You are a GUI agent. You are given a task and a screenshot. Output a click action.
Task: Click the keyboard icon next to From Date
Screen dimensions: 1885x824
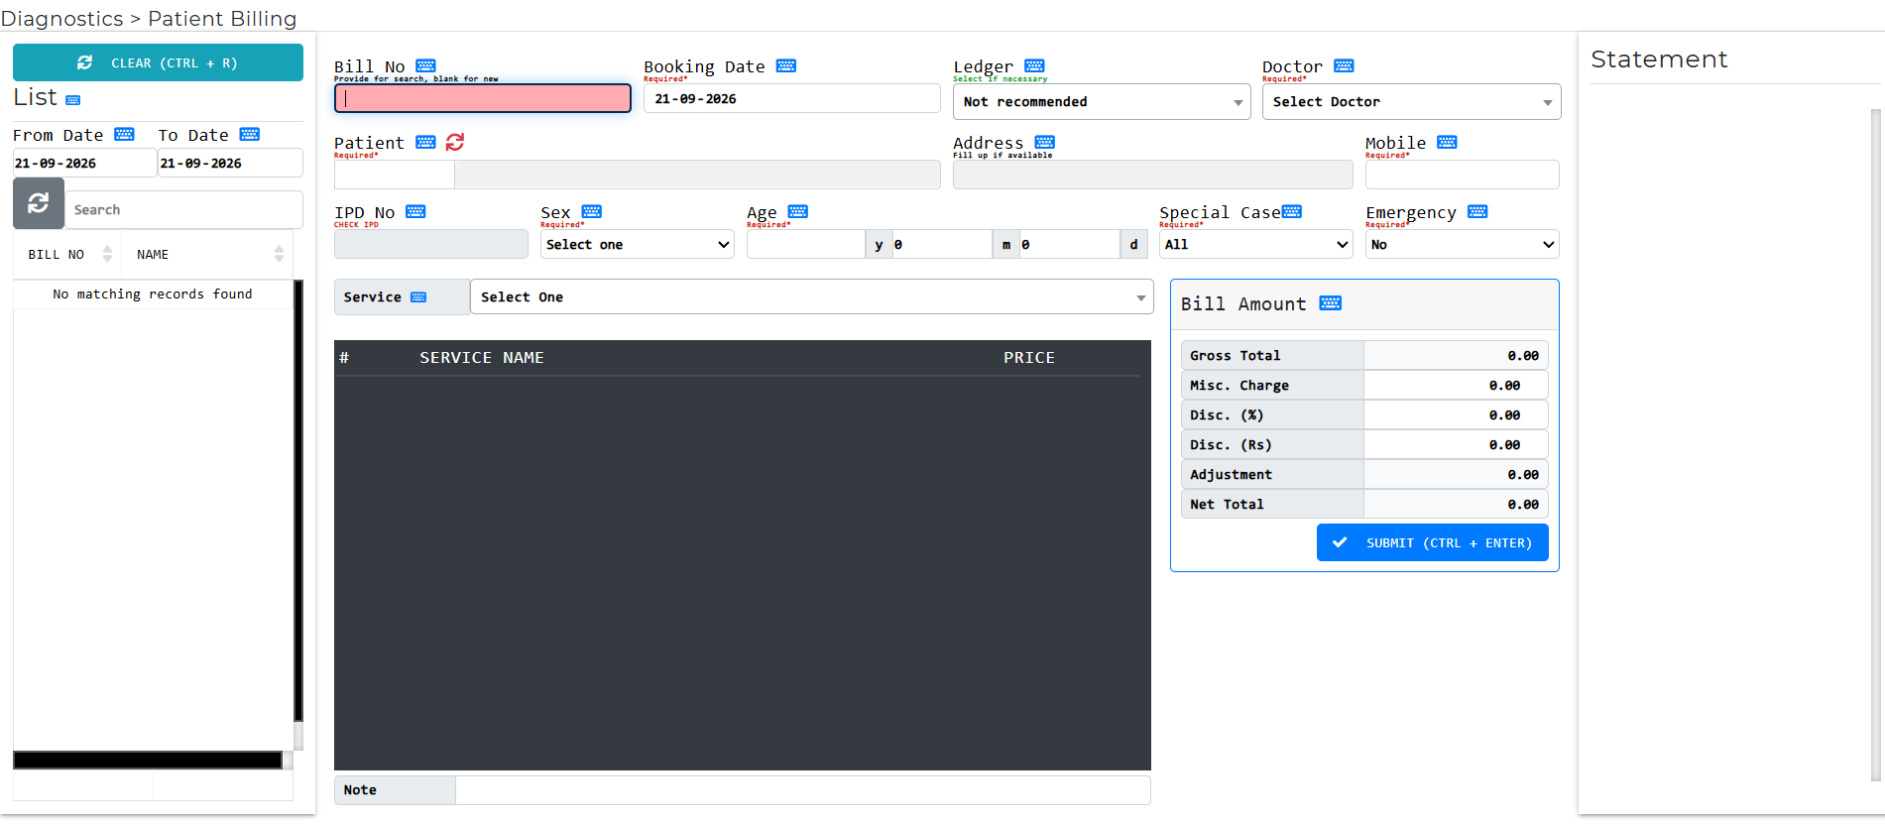point(124,135)
